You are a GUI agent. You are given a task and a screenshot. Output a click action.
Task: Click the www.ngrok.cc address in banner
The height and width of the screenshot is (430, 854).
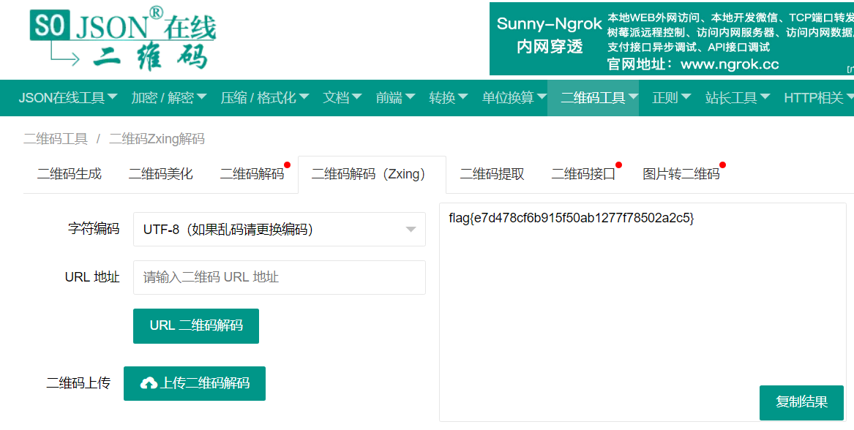pyautogui.click(x=730, y=64)
